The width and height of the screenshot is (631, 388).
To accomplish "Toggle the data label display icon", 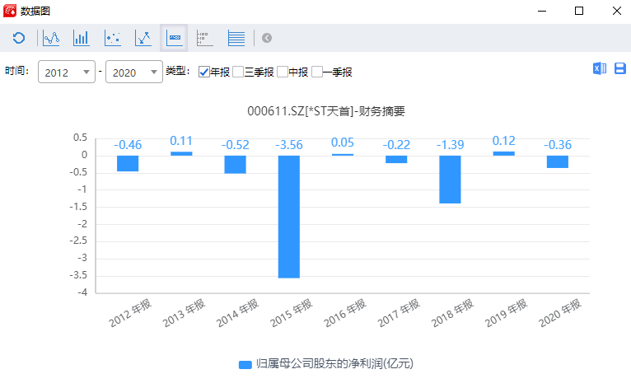I will 174,38.
